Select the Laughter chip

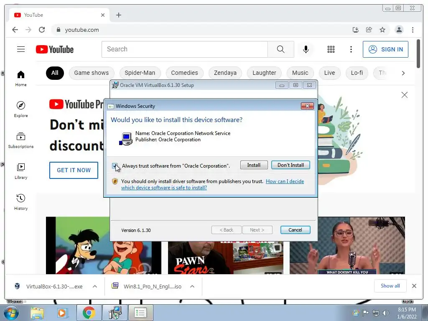(x=264, y=73)
